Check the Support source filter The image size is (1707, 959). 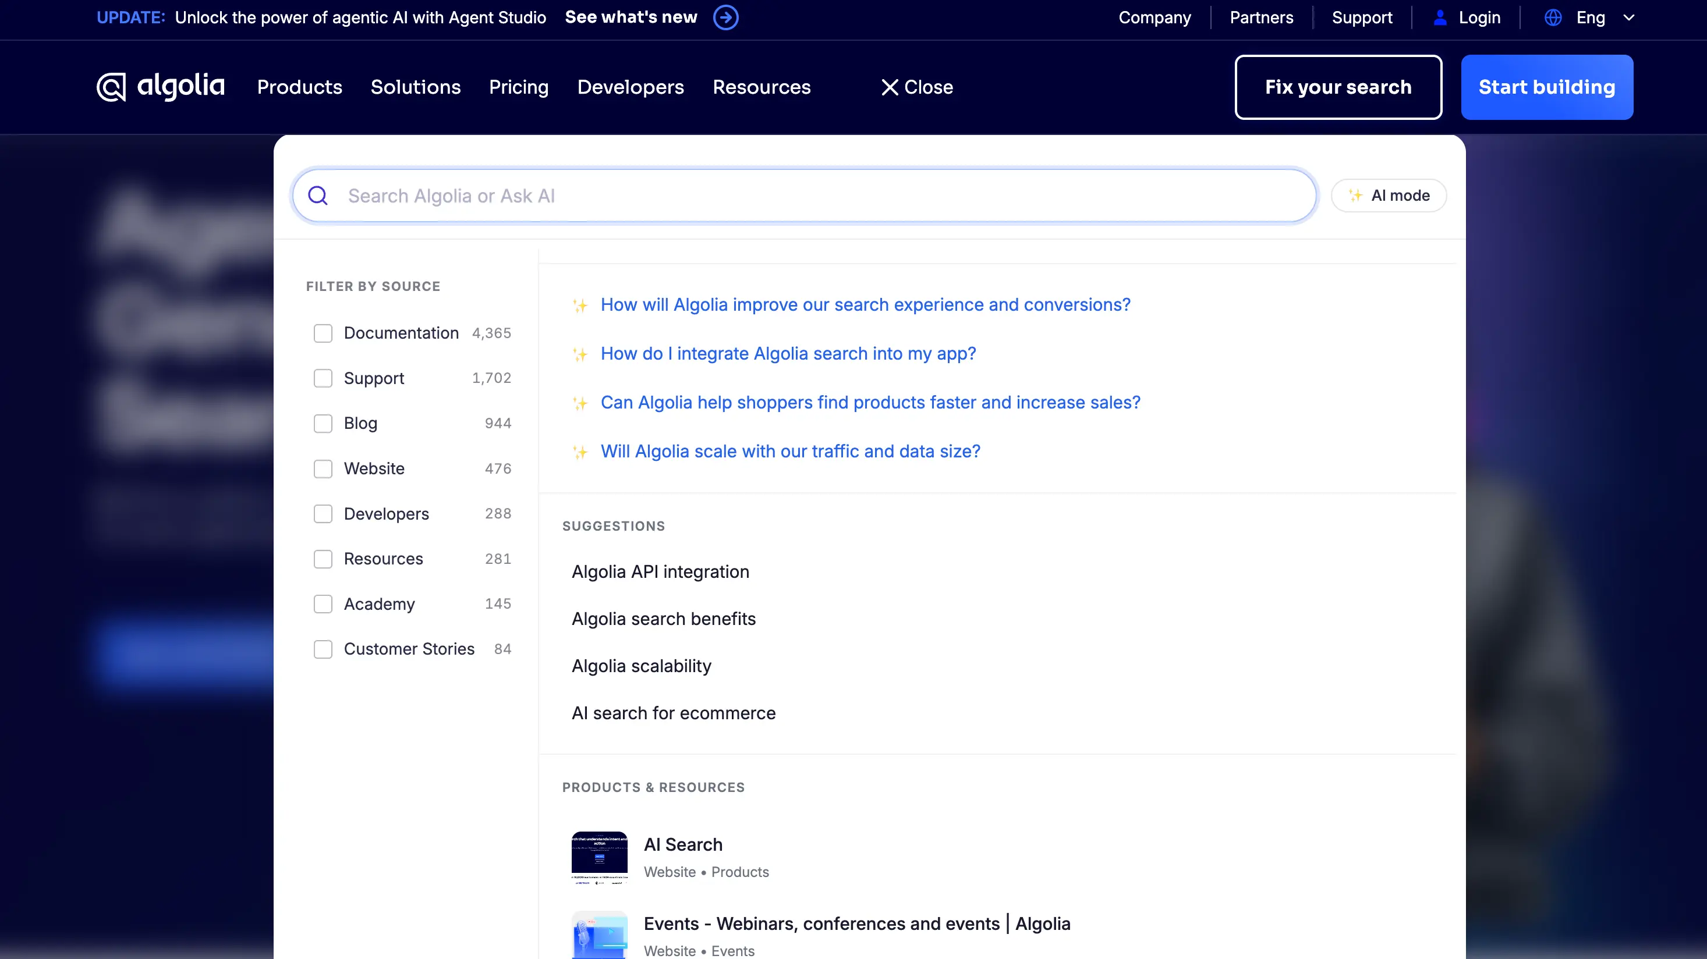point(323,378)
